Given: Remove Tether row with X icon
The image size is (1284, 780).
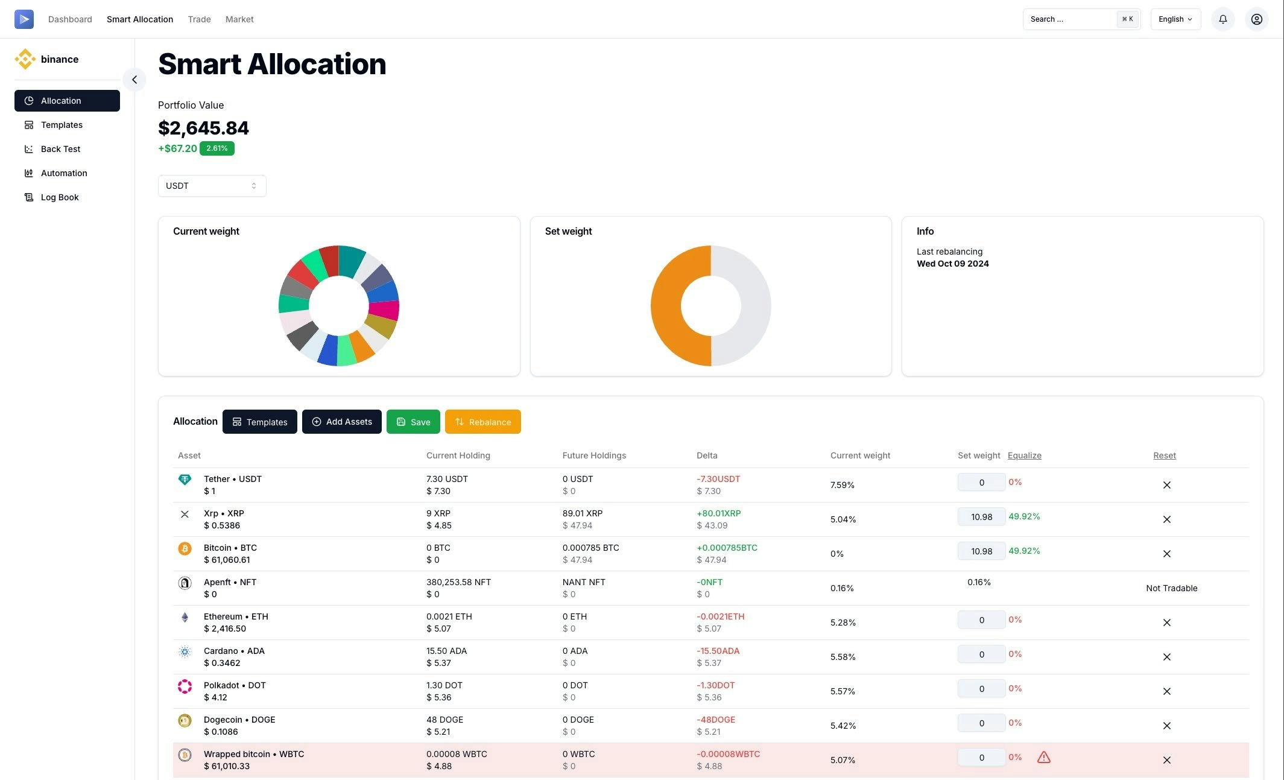Looking at the screenshot, I should click(x=1166, y=485).
